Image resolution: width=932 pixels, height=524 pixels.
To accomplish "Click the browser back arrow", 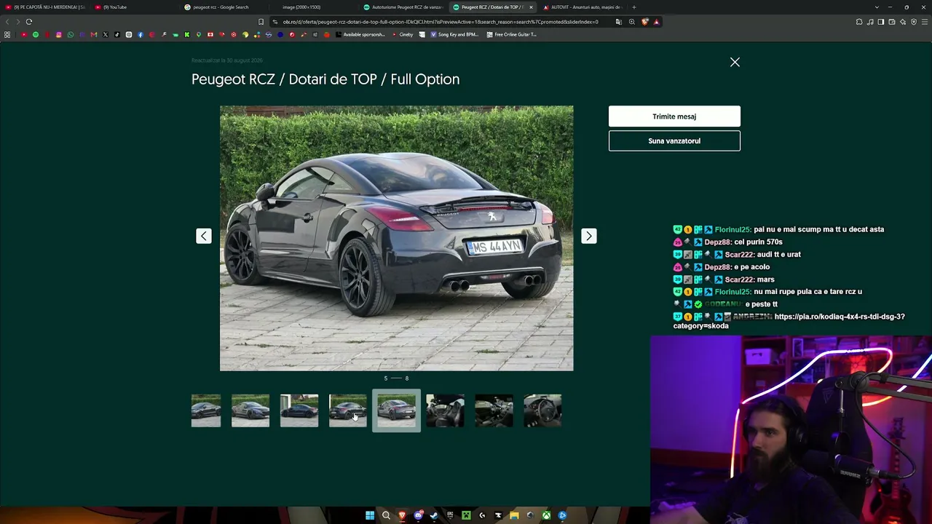I will [x=7, y=22].
